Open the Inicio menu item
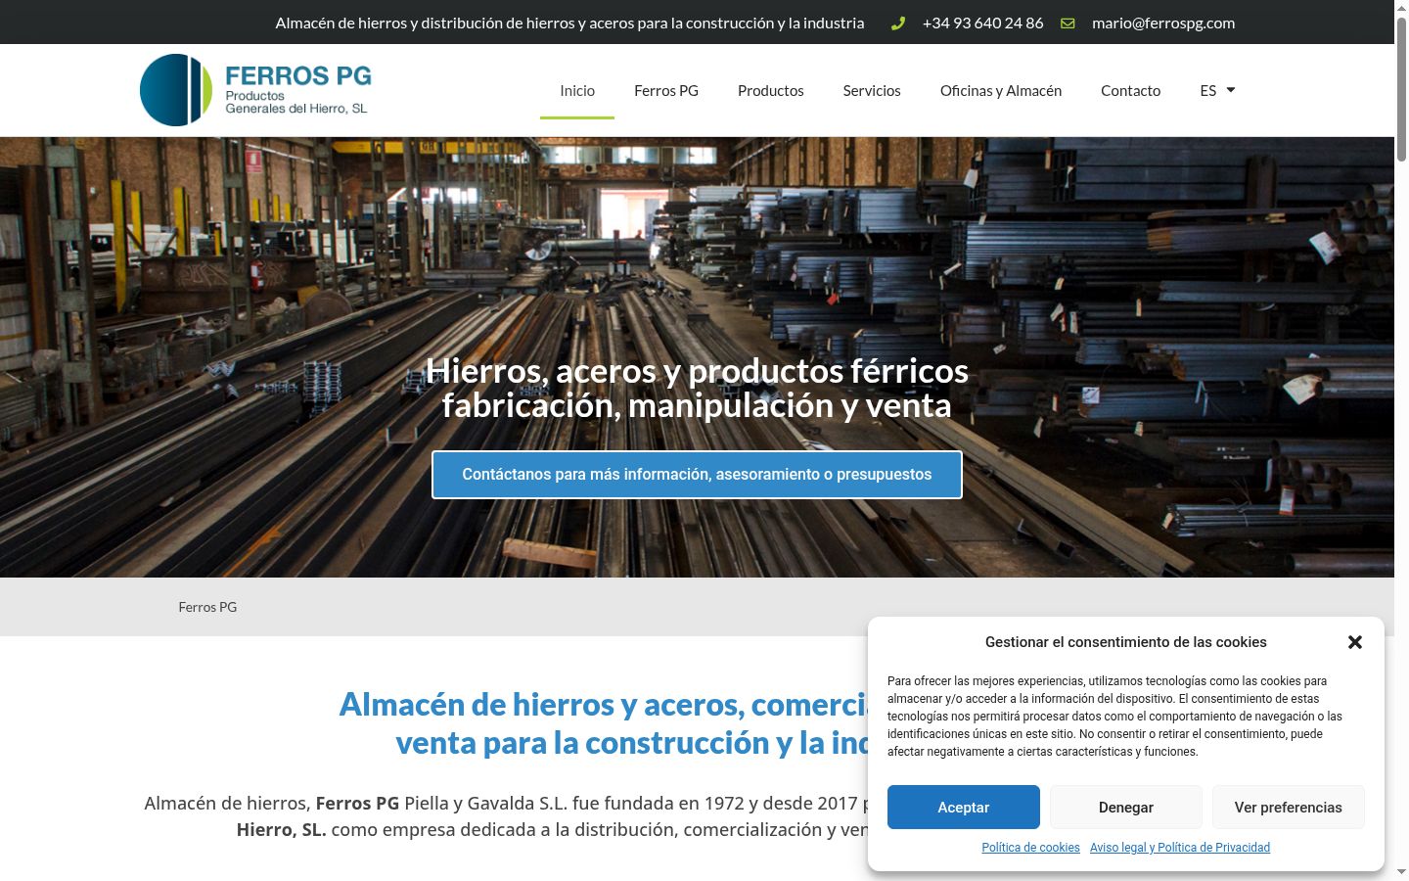Screen dimensions: 1409x881 point(577,90)
